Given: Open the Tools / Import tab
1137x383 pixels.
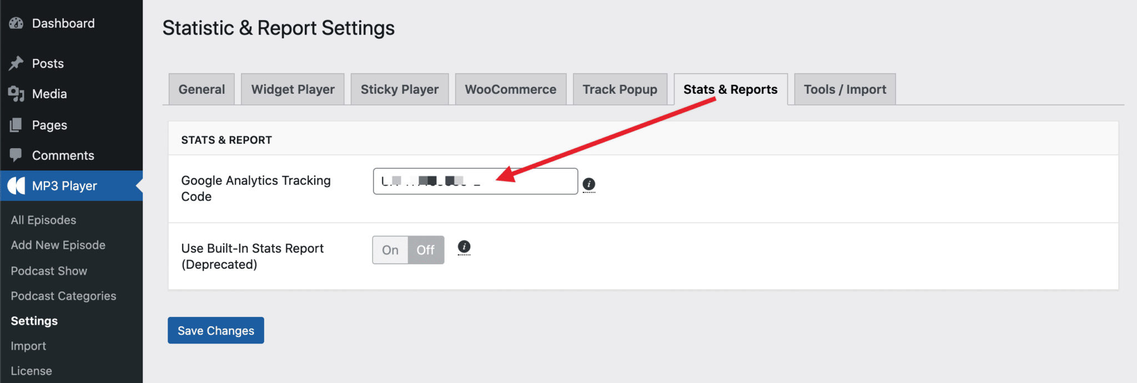Looking at the screenshot, I should tap(845, 89).
